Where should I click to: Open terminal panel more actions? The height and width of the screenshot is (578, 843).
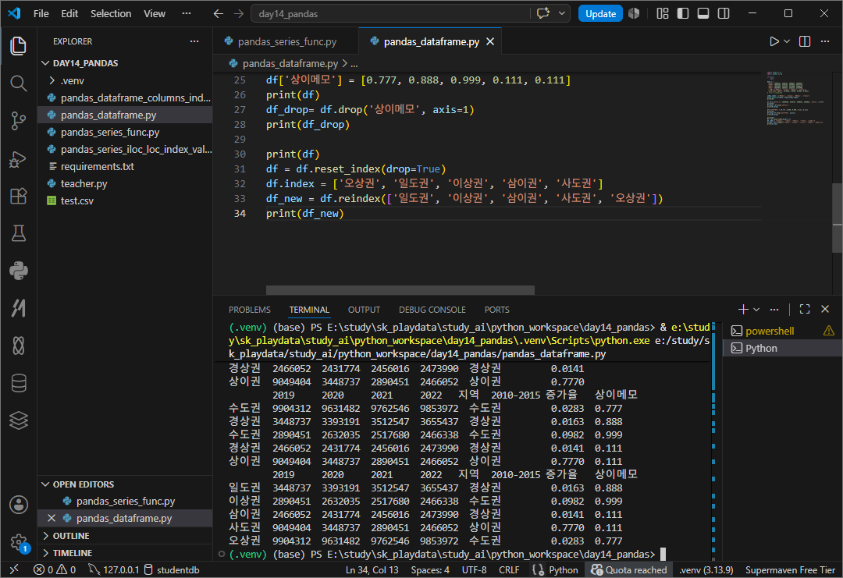click(x=774, y=309)
